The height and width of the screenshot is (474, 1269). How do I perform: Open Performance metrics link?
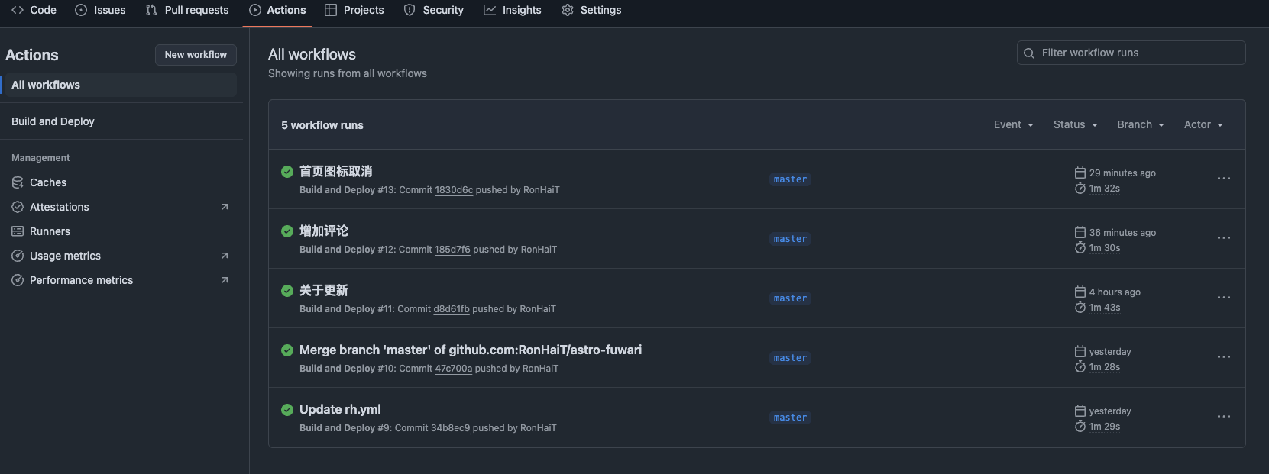click(119, 280)
